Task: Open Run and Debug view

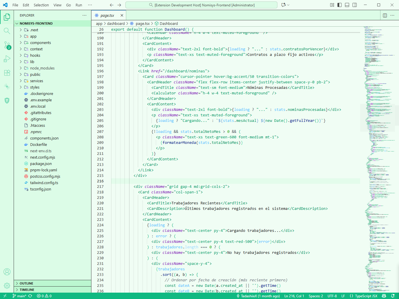Action: 7,59
